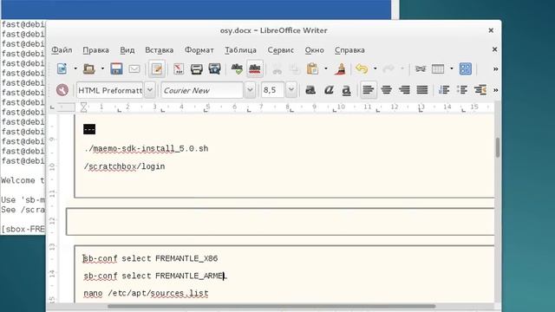Viewport: 555px width, 312px height.
Task: Open the Файл menu
Action: 62,50
